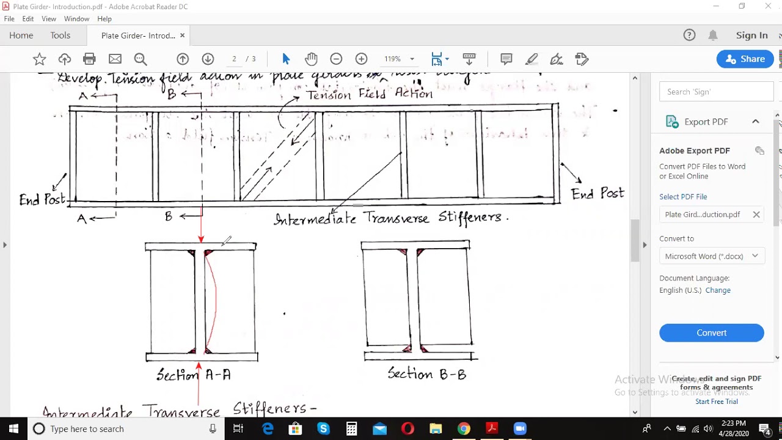Image resolution: width=782 pixels, height=440 pixels.
Task: Zoom out with minus button
Action: click(336, 59)
